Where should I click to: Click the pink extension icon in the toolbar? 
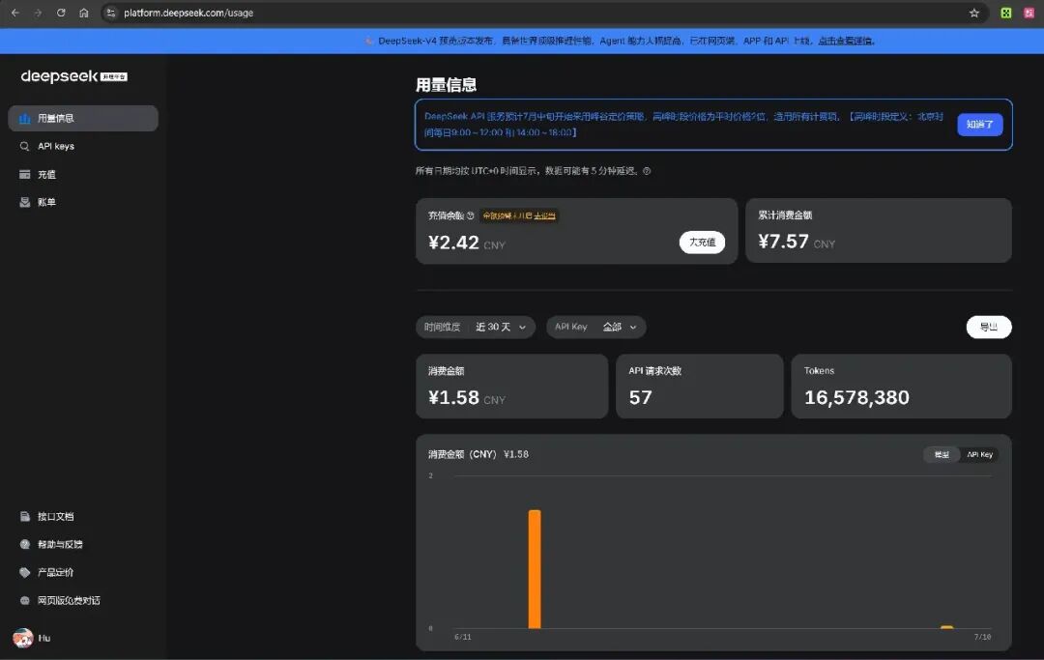[1029, 13]
